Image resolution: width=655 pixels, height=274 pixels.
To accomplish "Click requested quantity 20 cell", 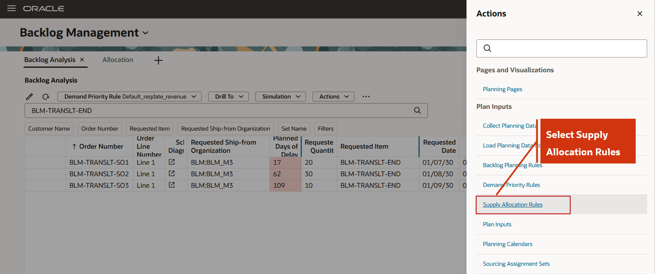I will [319, 162].
